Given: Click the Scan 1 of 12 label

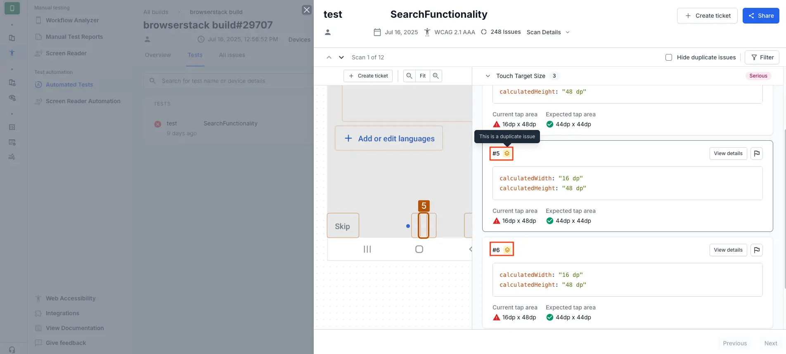Looking at the screenshot, I should click(368, 57).
